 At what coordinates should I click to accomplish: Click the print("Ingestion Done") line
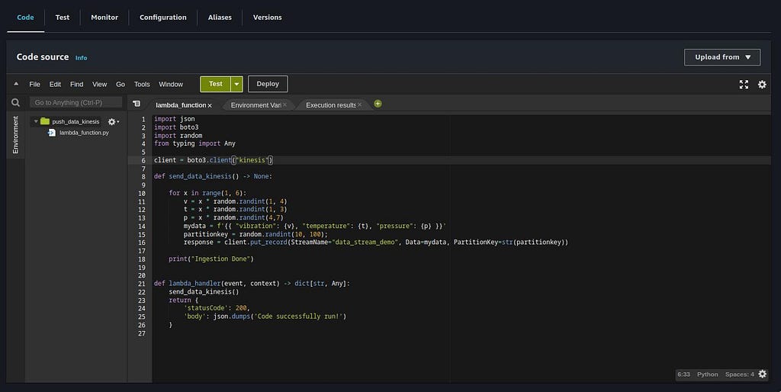(x=211, y=259)
